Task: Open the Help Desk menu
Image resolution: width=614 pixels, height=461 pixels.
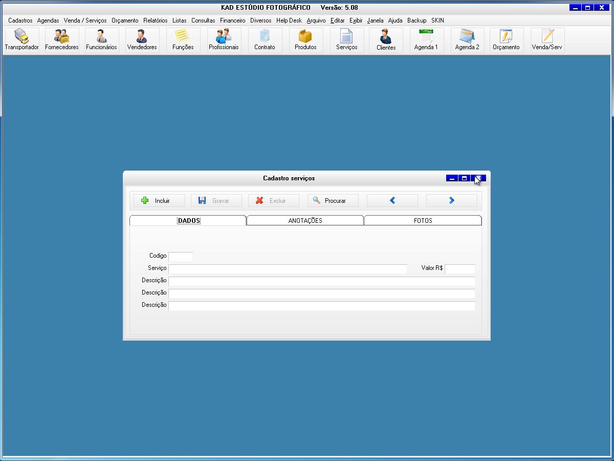Action: (x=289, y=20)
